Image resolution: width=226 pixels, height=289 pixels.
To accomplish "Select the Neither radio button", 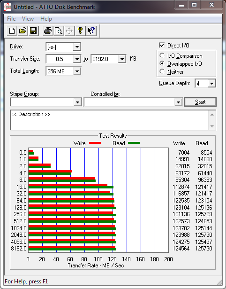I will [x=162, y=71].
